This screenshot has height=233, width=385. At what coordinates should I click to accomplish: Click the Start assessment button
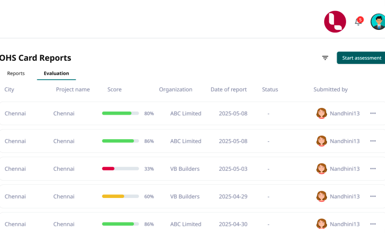click(x=361, y=58)
